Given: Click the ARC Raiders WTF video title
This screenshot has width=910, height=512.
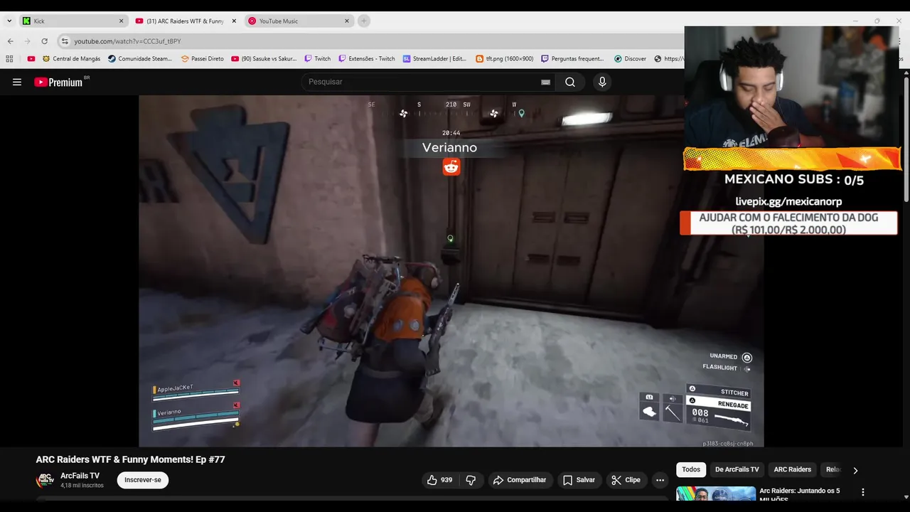Looking at the screenshot, I should click(130, 459).
